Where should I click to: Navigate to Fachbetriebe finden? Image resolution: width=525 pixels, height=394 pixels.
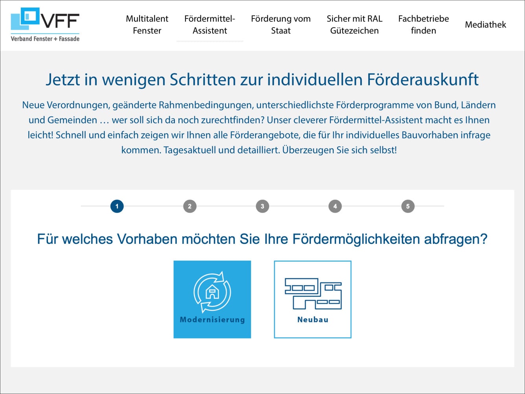(423, 24)
